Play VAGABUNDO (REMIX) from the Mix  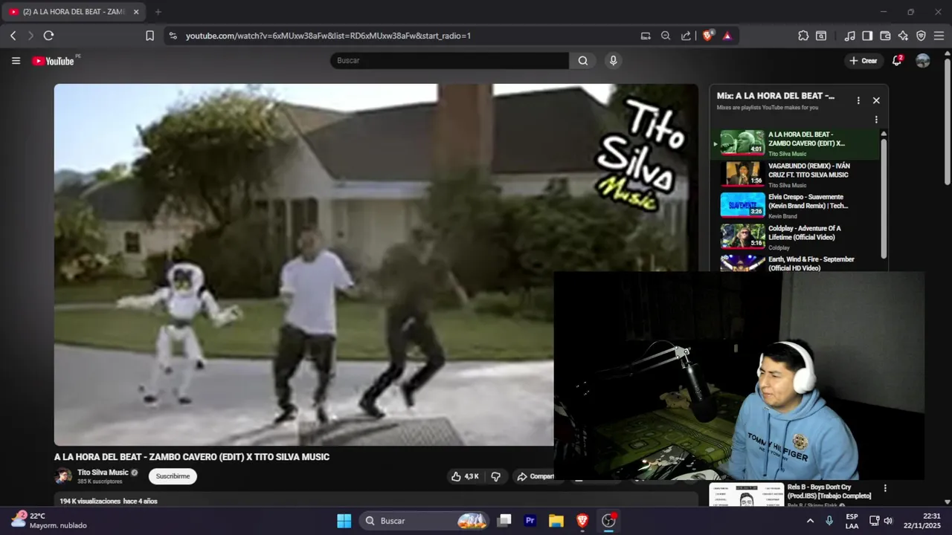click(795, 174)
